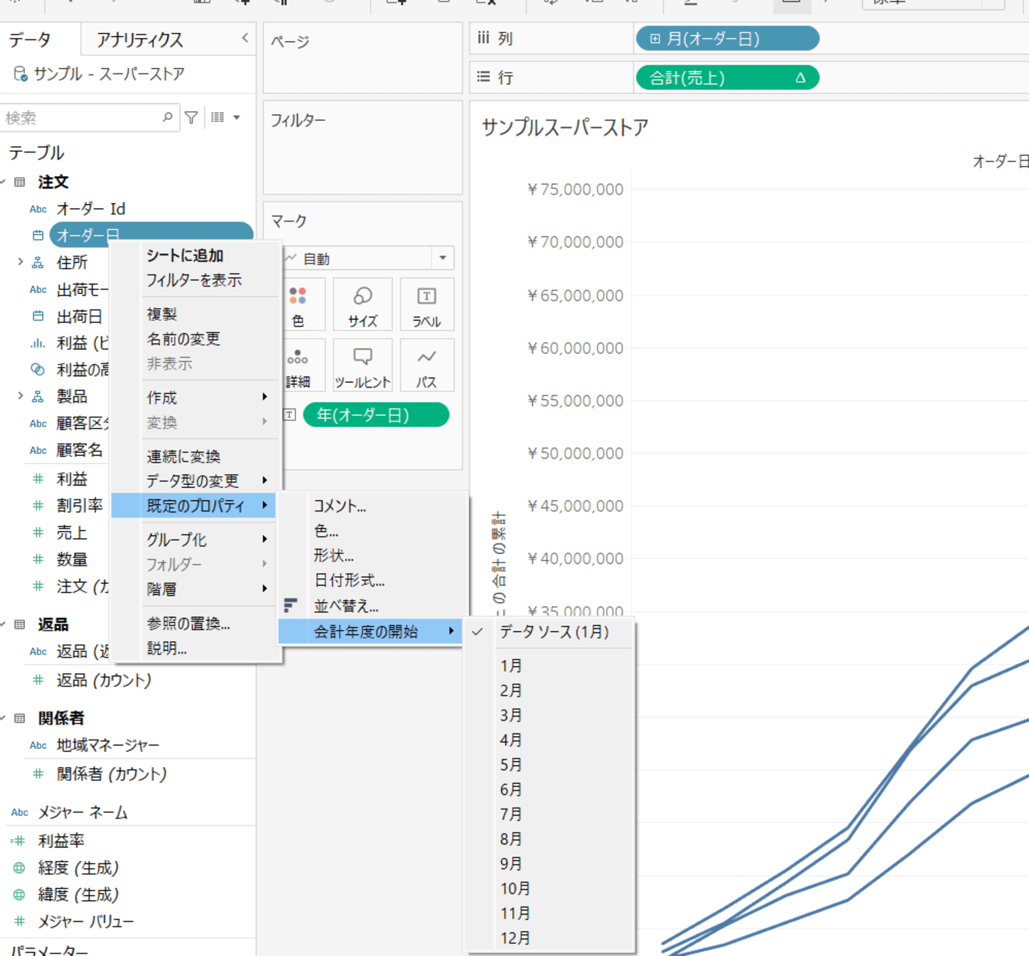
Task: Click the hierarchy icon beside 製品
Action: click(38, 397)
